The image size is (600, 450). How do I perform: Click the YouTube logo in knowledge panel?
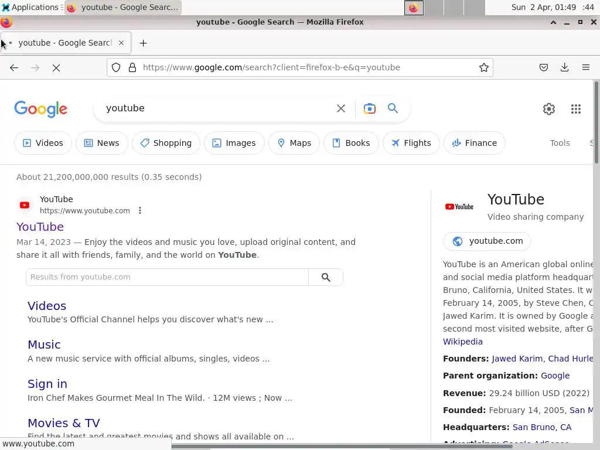[459, 207]
